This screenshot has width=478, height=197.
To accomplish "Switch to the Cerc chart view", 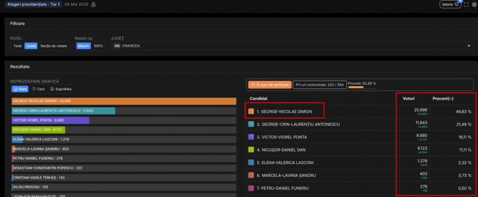I will [38, 89].
